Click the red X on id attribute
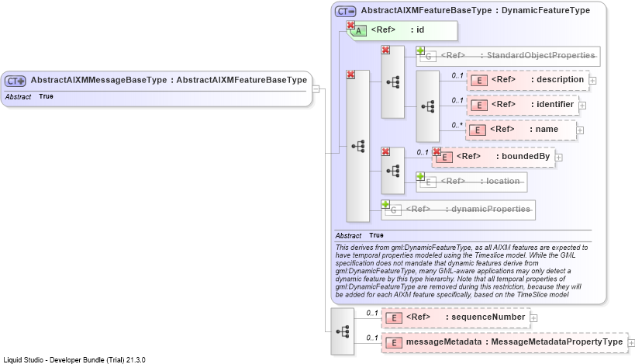 click(x=350, y=25)
